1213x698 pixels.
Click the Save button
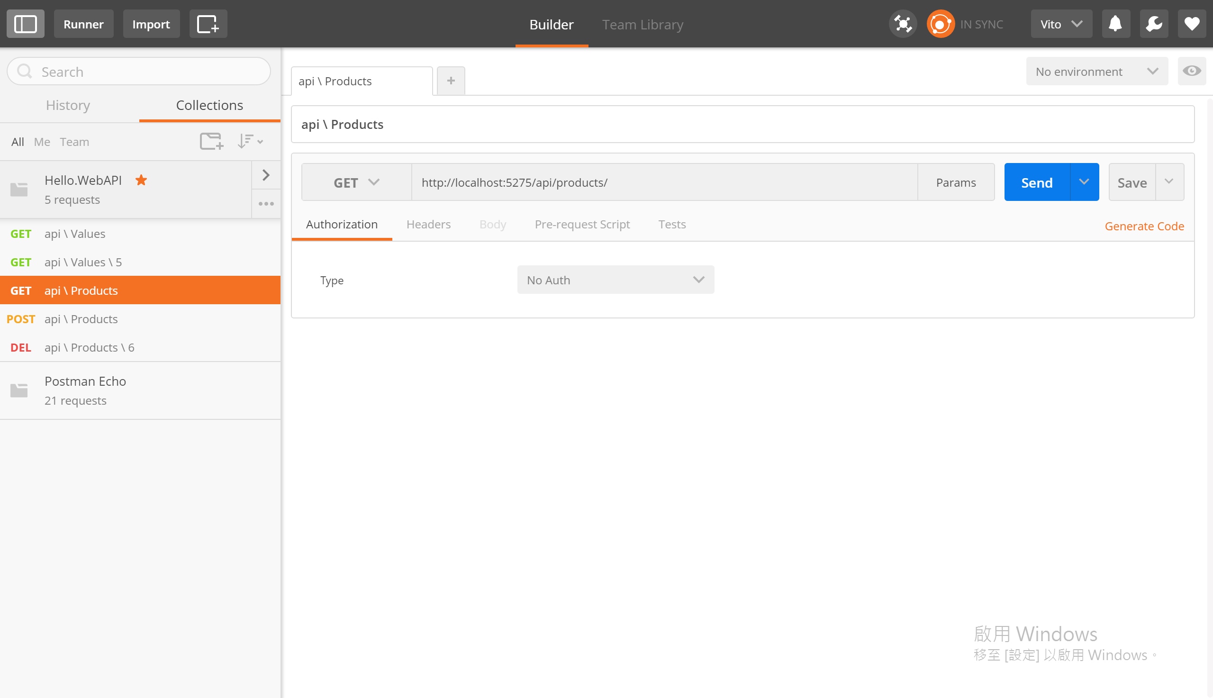[x=1132, y=182]
